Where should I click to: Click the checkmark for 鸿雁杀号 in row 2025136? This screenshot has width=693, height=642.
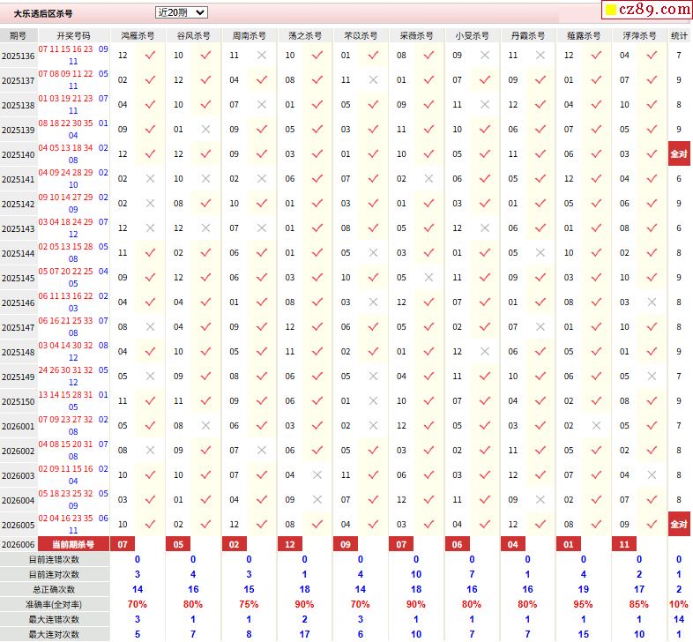[x=150, y=55]
